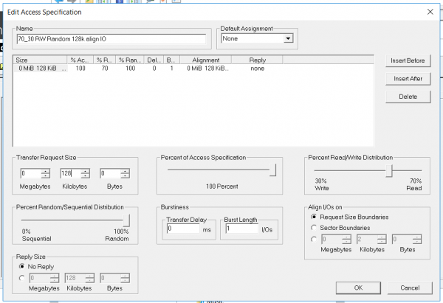Click the Name text field
This screenshot has height=303, width=443.
click(111, 38)
